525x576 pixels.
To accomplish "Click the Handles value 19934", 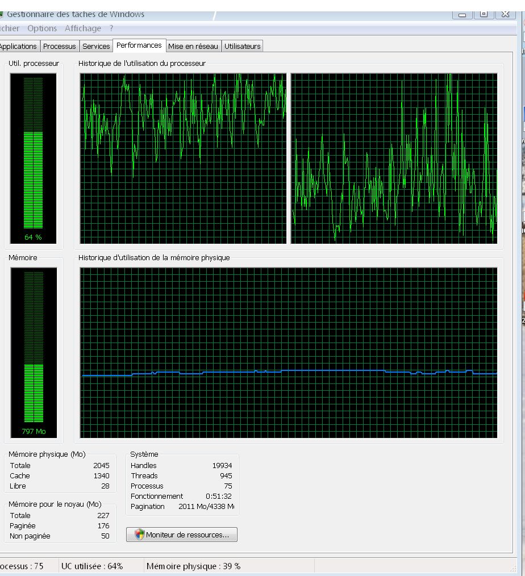I will point(222,465).
